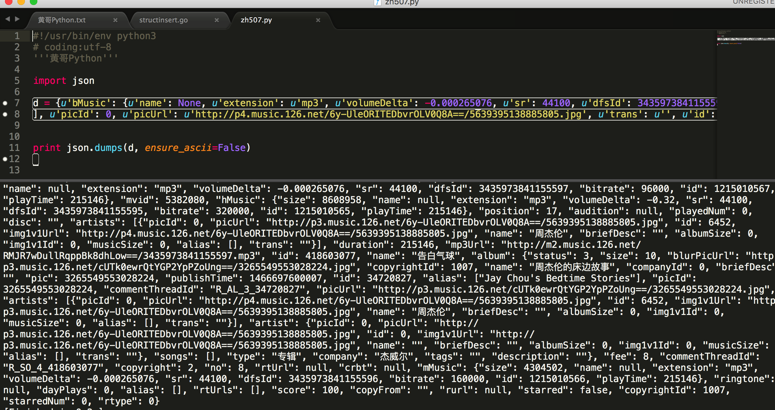Click the previous tab left arrow

[8, 19]
